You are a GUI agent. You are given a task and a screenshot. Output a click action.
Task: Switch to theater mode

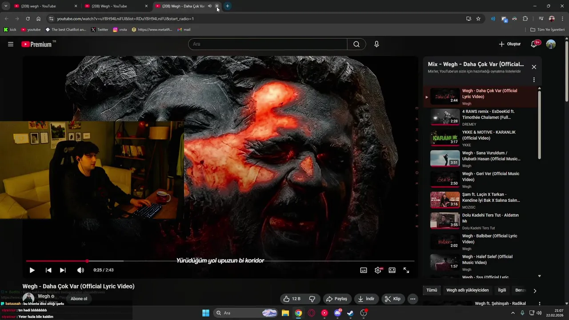(392, 270)
